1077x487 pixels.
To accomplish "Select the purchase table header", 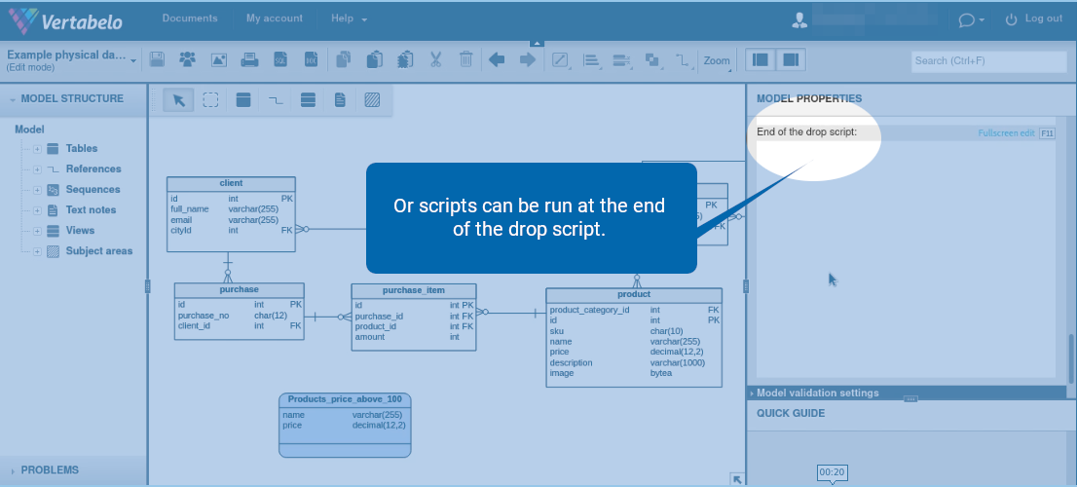I will (x=239, y=289).
